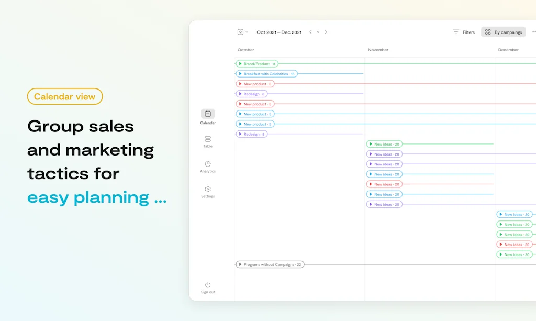Expand the Brand/Product · 11 campaign
The height and width of the screenshot is (321, 536).
257,63
